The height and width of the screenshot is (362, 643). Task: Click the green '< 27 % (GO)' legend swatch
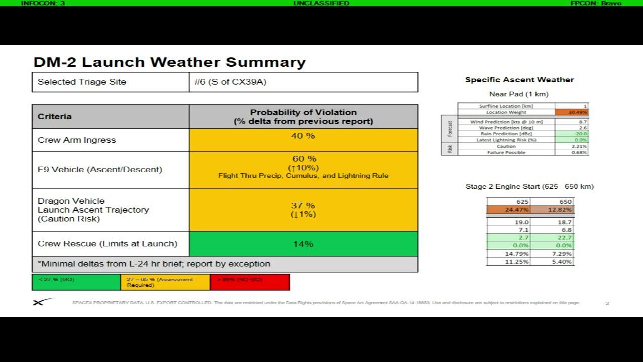(x=76, y=282)
